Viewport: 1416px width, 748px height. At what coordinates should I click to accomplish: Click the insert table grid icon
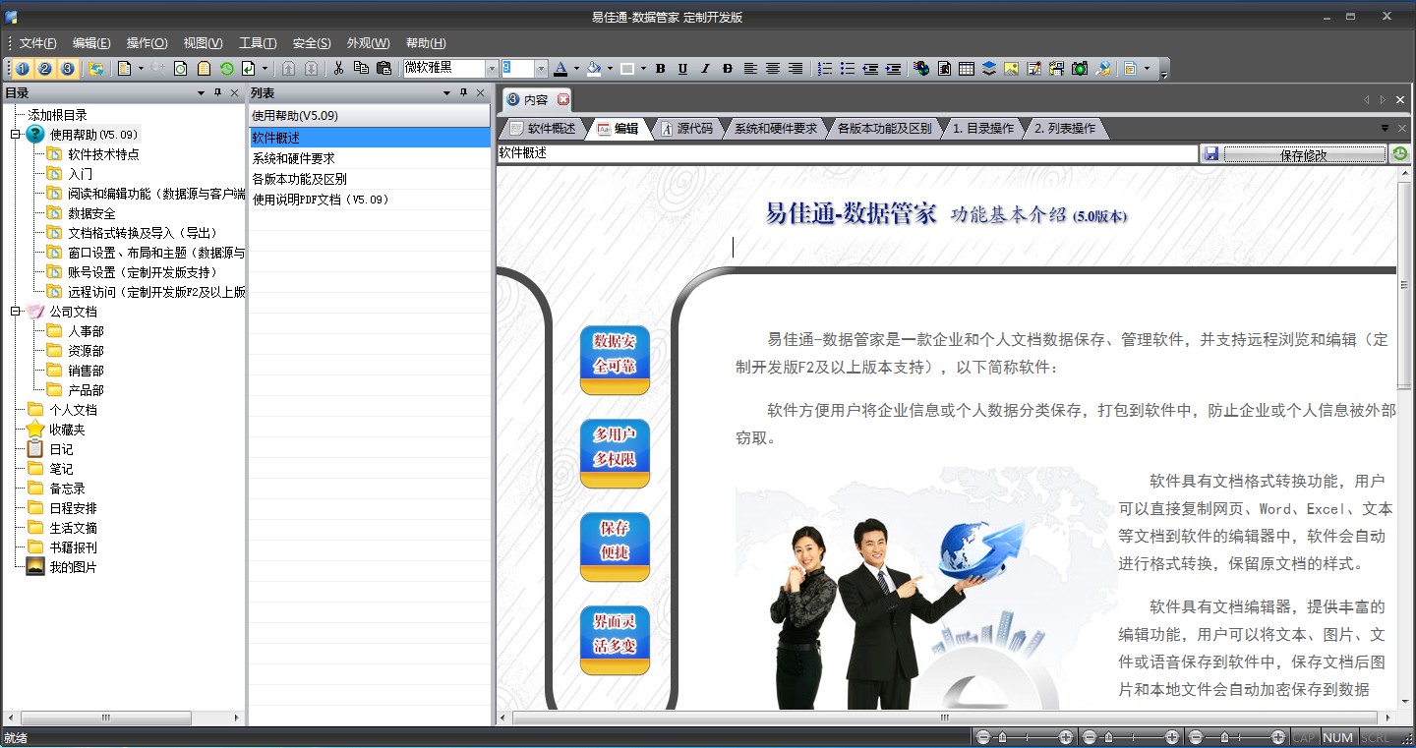tap(967, 69)
